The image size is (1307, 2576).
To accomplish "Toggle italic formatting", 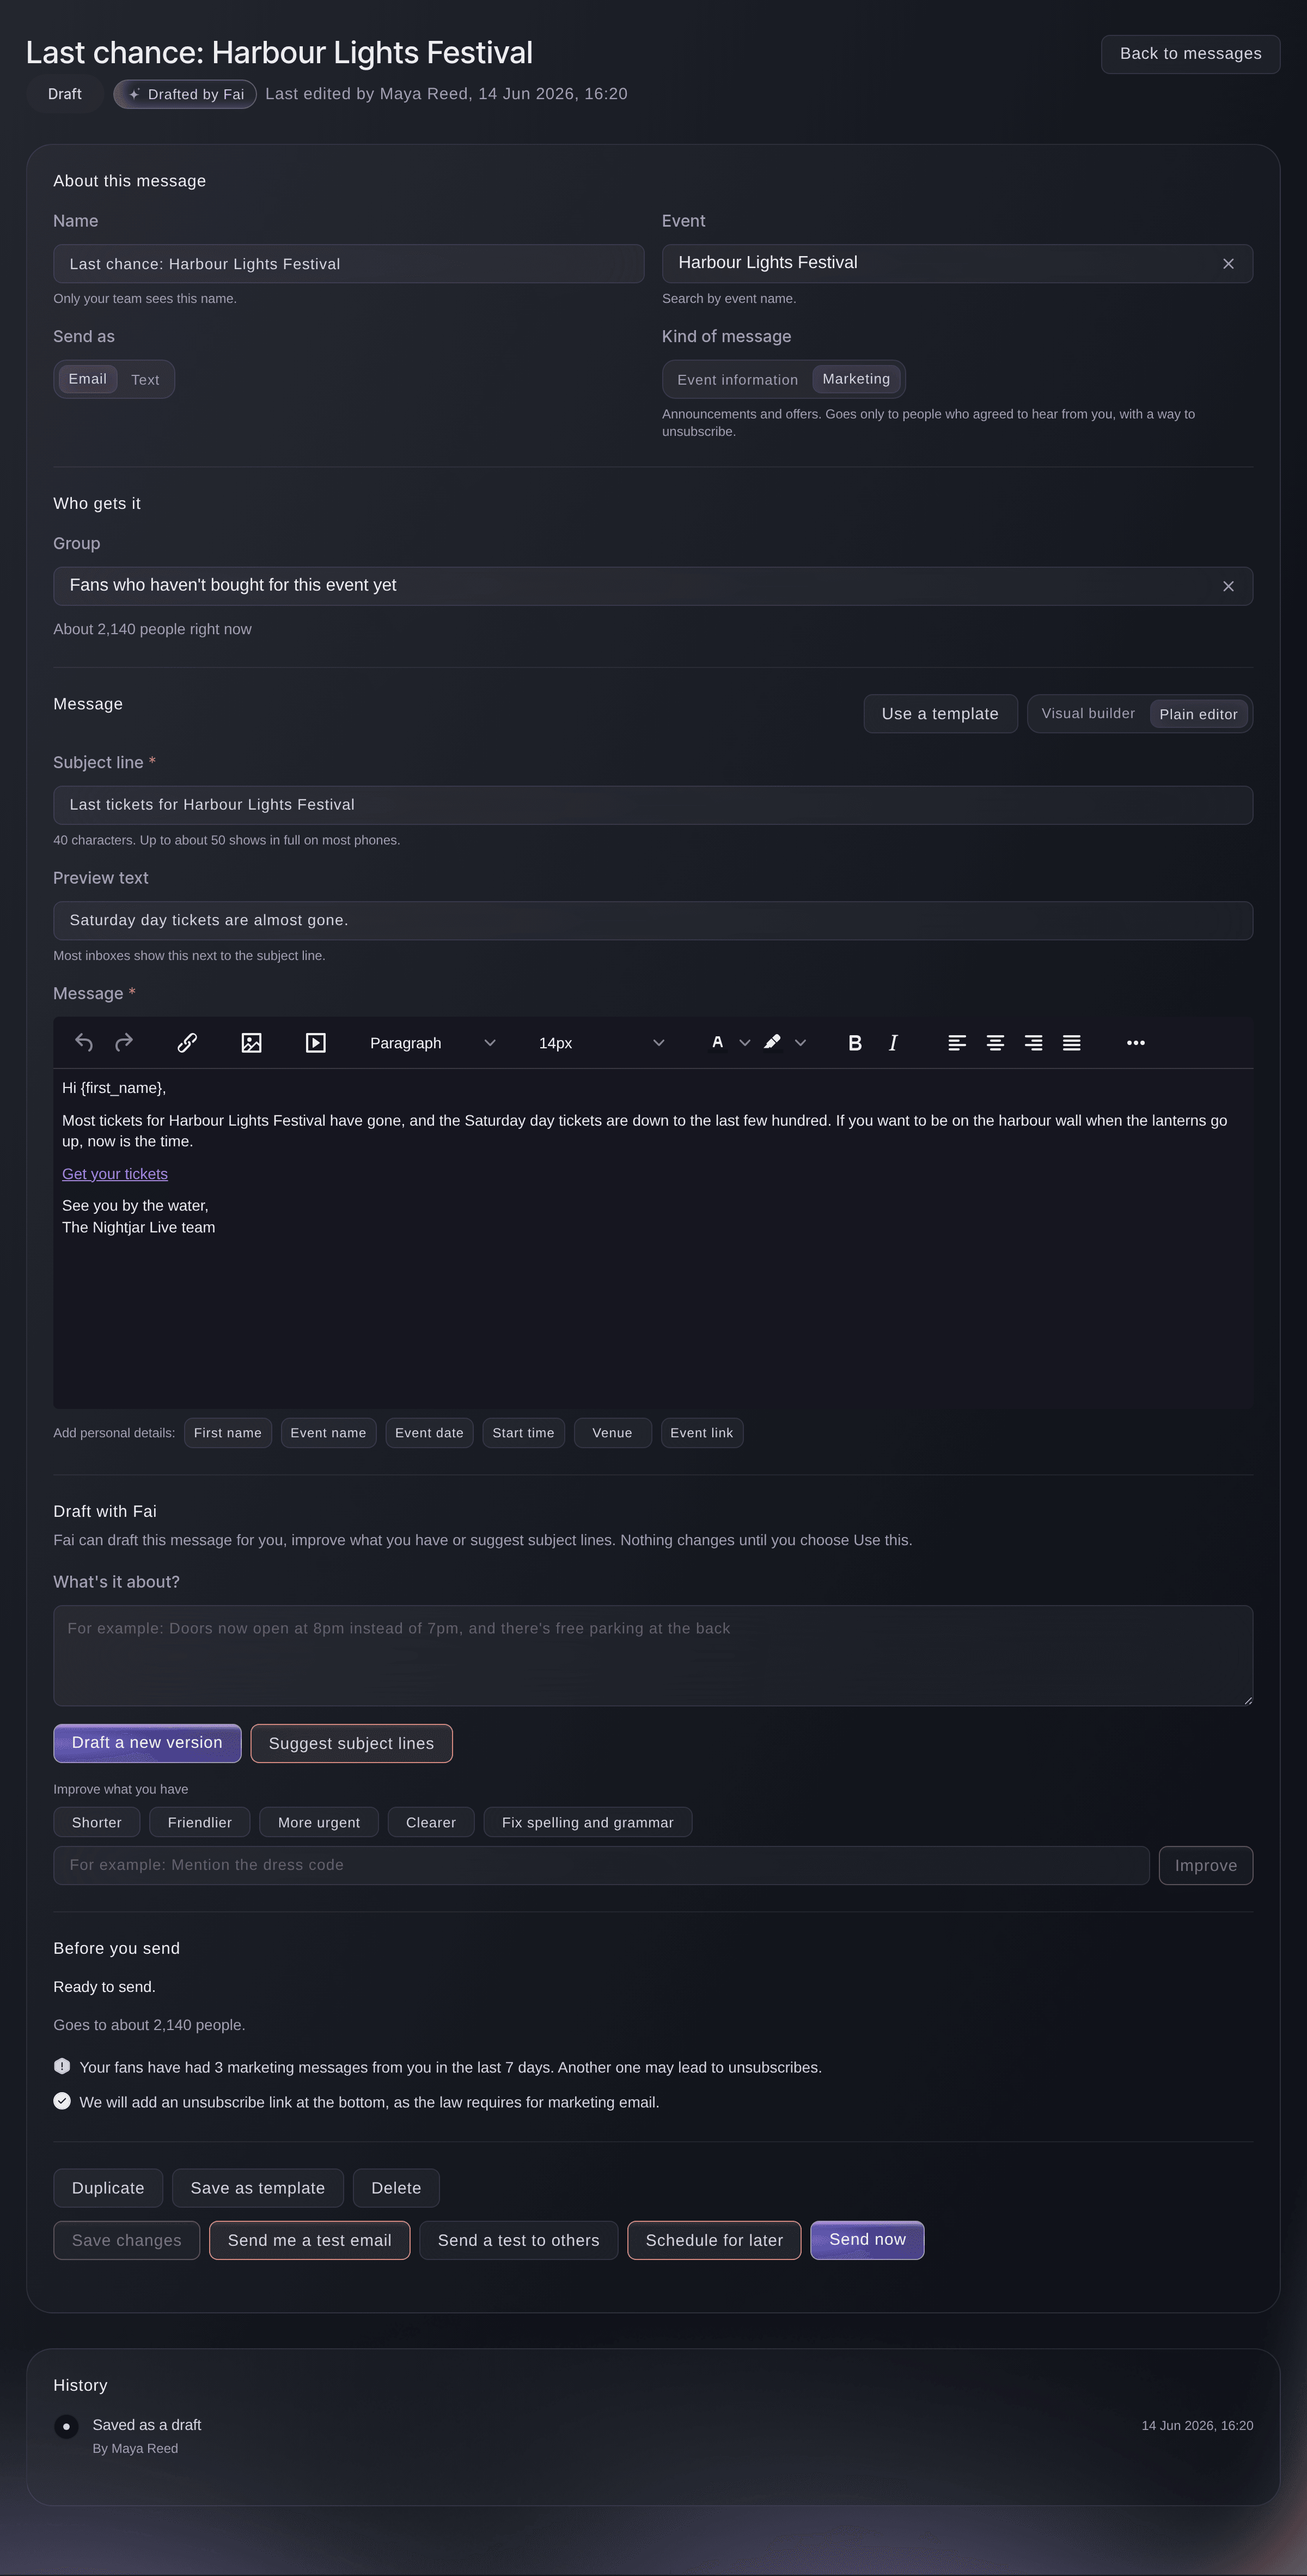I will coord(893,1043).
